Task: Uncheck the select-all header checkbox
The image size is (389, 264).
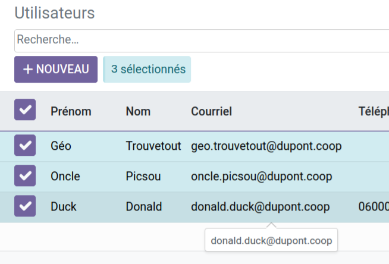Action: click(25, 110)
